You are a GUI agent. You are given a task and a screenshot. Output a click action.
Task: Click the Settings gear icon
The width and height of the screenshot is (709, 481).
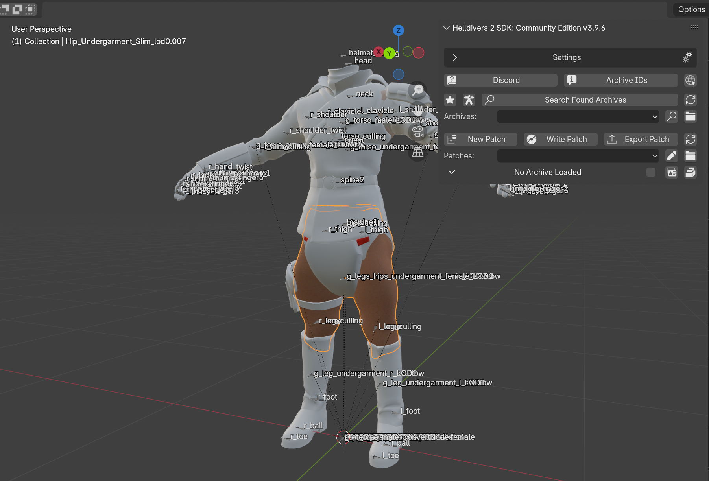coord(687,57)
